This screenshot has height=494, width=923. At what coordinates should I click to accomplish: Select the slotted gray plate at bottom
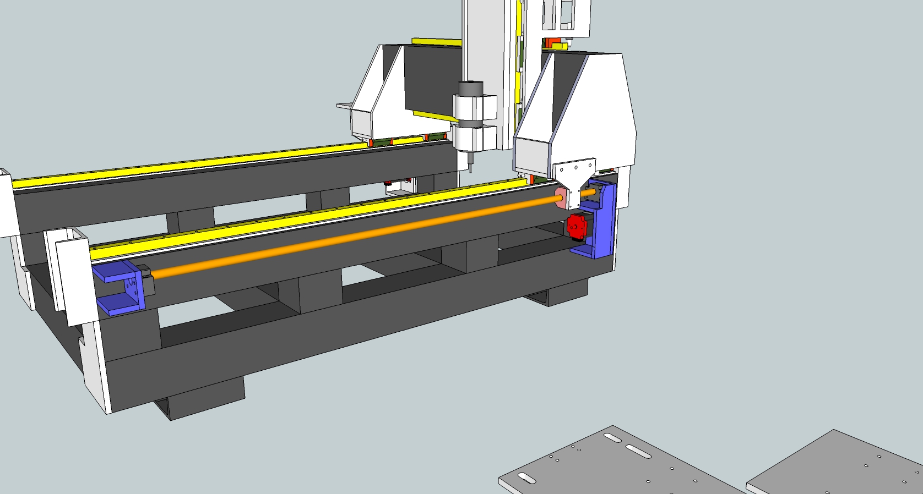click(617, 462)
